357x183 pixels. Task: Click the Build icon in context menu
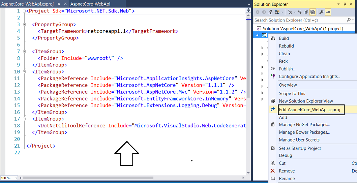[272, 38]
